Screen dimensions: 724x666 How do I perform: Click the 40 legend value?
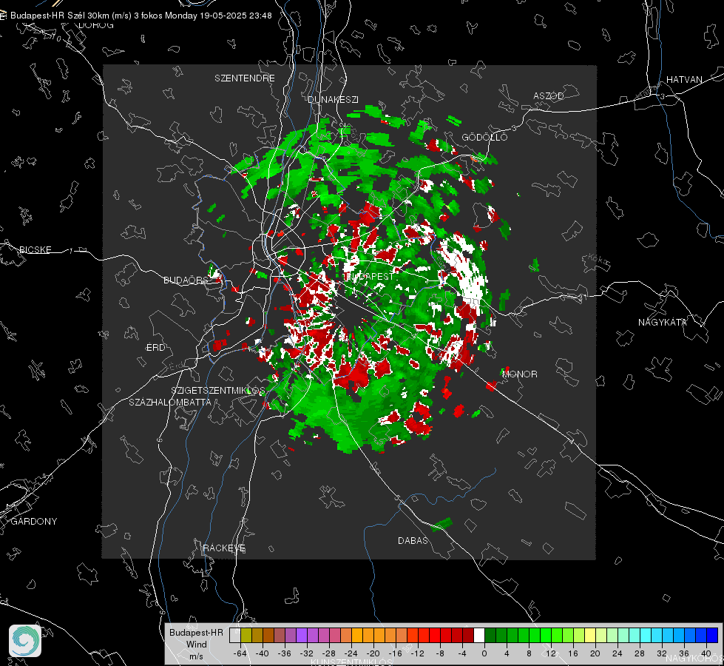point(706,653)
